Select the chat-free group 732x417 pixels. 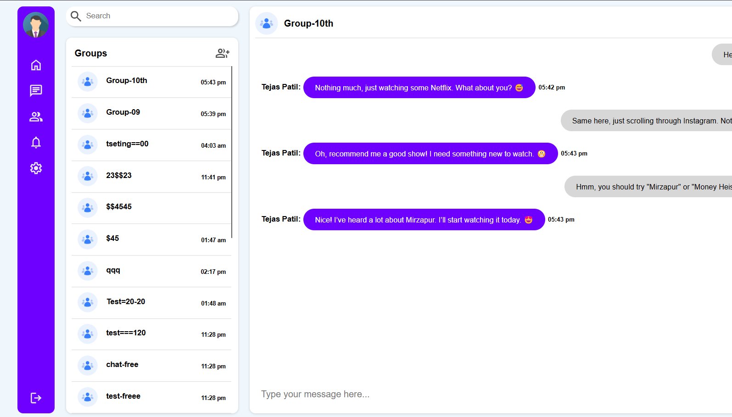[151, 365]
